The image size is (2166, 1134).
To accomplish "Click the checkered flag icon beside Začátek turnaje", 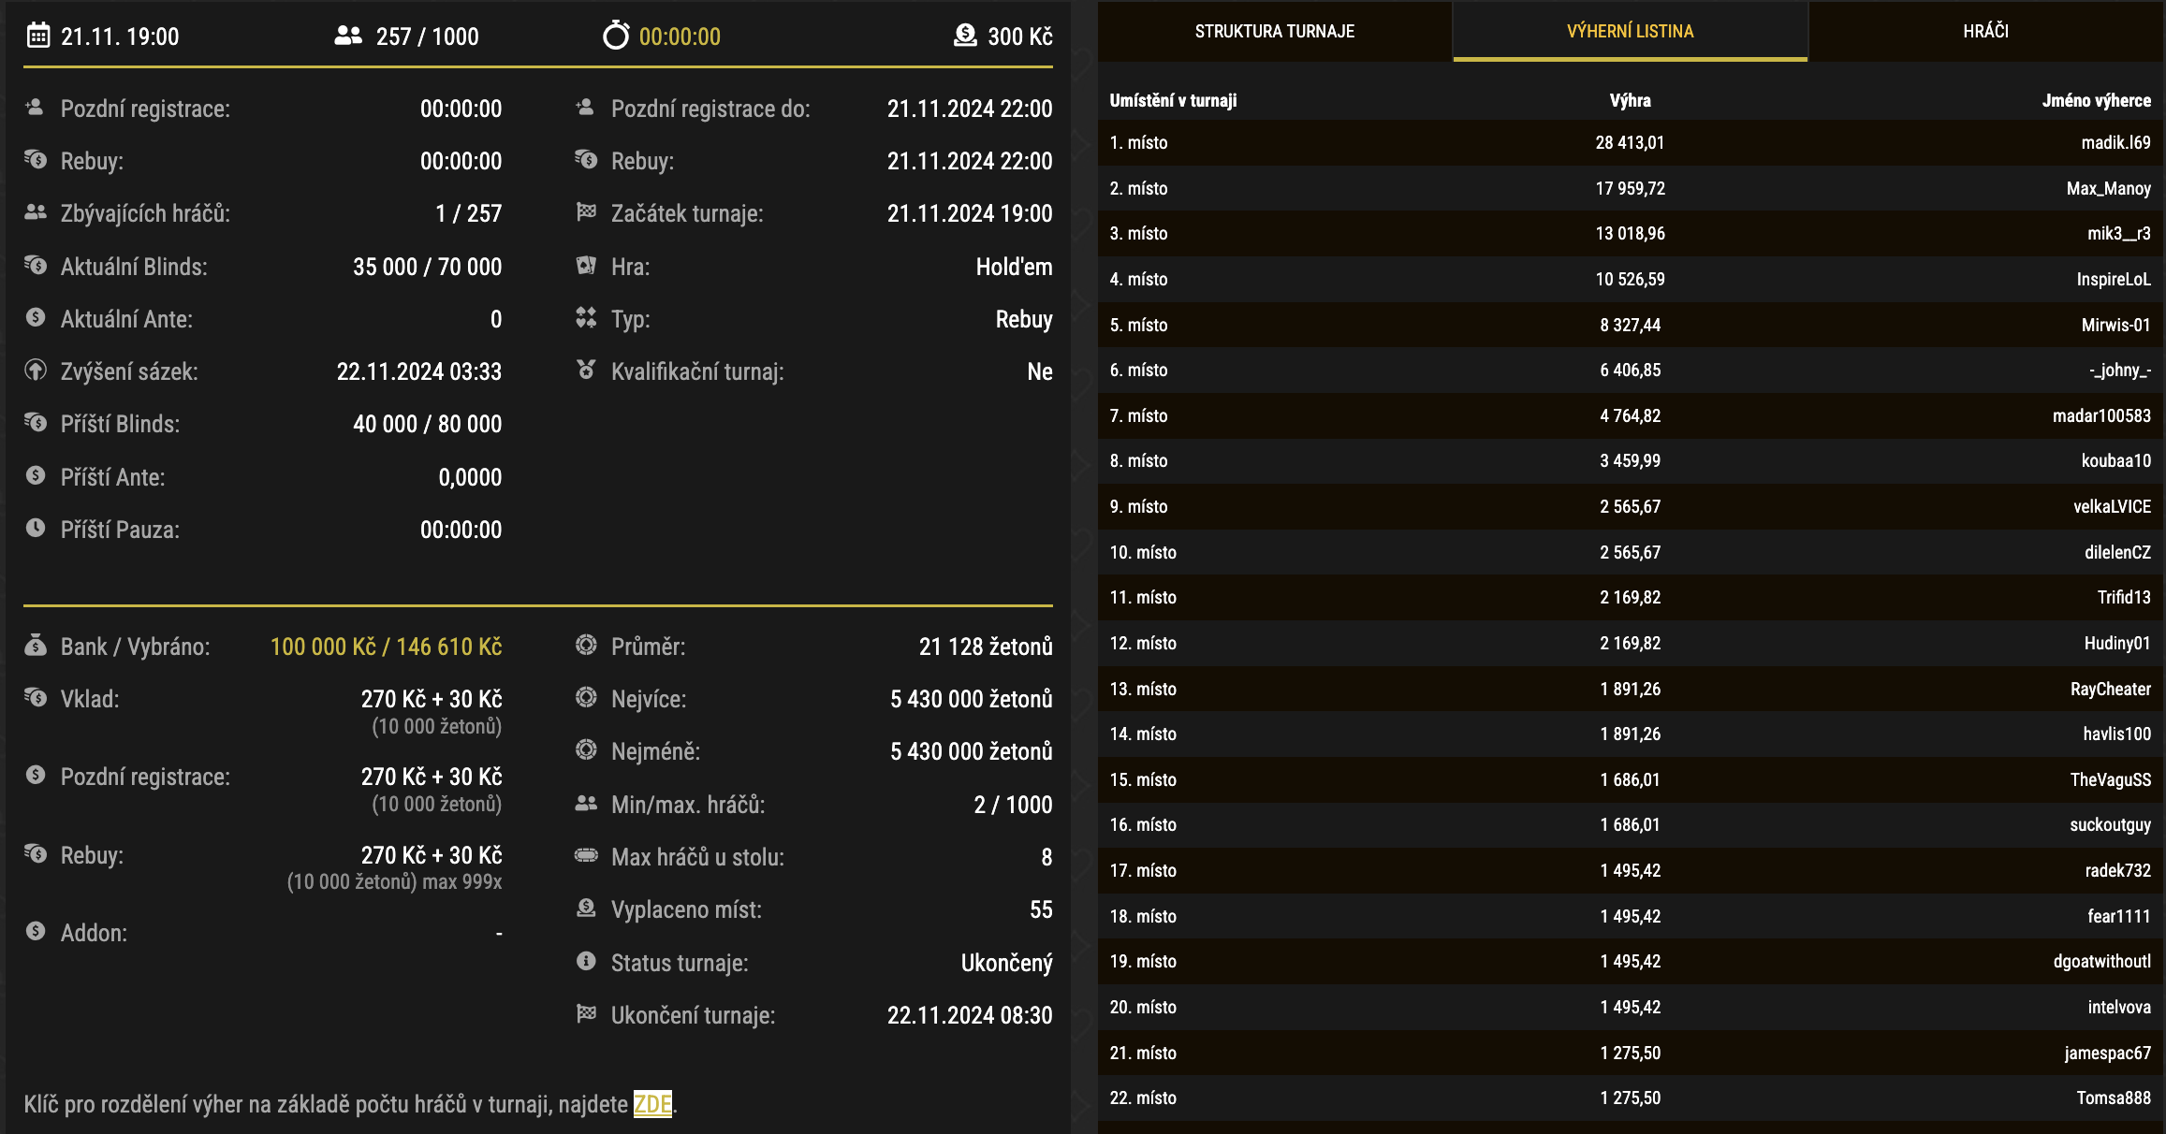I will 586,212.
